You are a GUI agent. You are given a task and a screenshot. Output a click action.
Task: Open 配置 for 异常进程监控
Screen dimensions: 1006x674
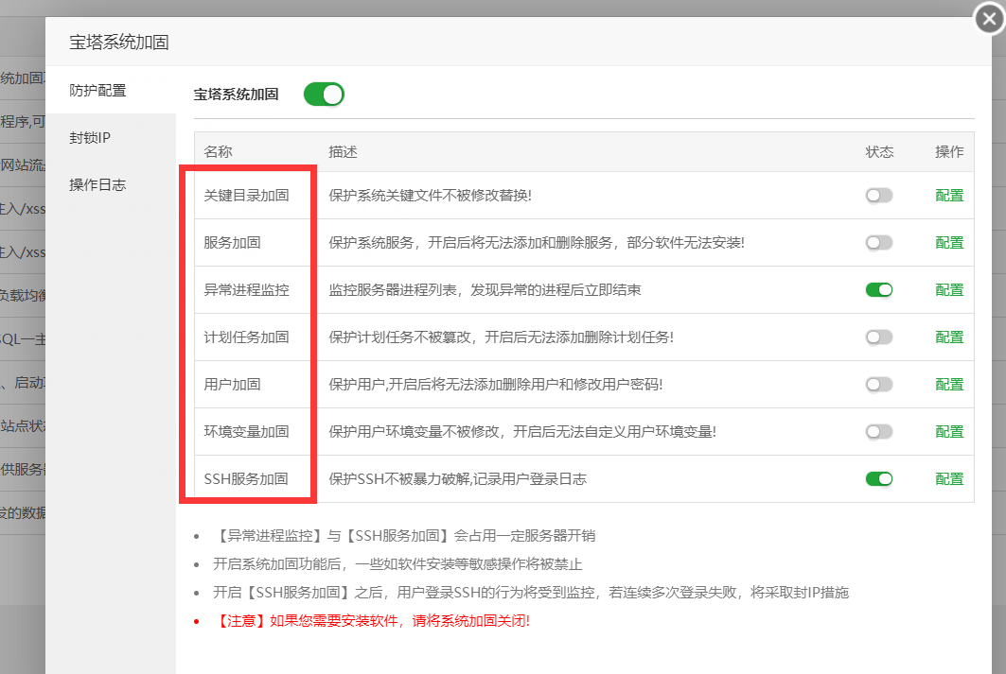point(949,290)
